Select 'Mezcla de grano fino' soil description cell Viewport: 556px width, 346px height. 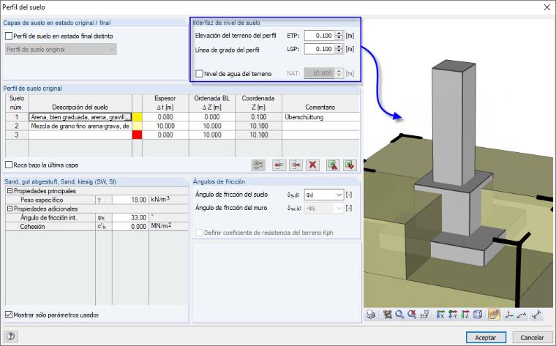pos(80,126)
